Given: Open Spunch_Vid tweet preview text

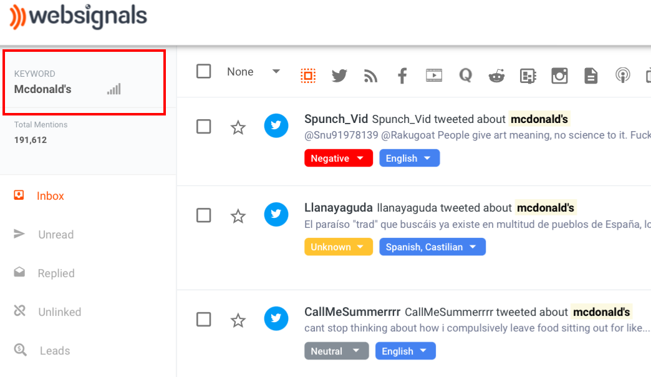Looking at the screenshot, I should [x=478, y=135].
